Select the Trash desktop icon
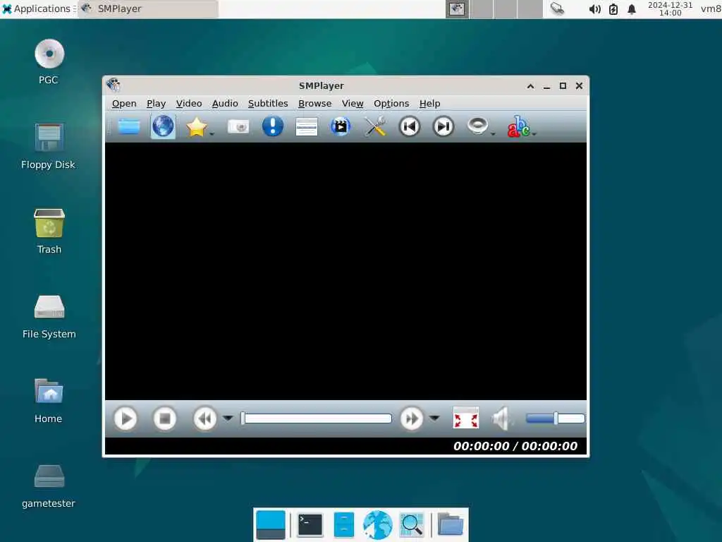The height and width of the screenshot is (542, 722). tap(49, 231)
